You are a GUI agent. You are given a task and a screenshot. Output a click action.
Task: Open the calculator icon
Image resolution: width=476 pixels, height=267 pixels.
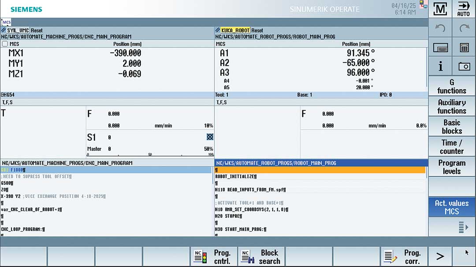pyautogui.click(x=464, y=48)
